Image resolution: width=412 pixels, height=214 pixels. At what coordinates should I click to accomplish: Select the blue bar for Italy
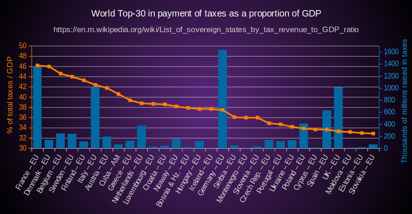(95, 117)
